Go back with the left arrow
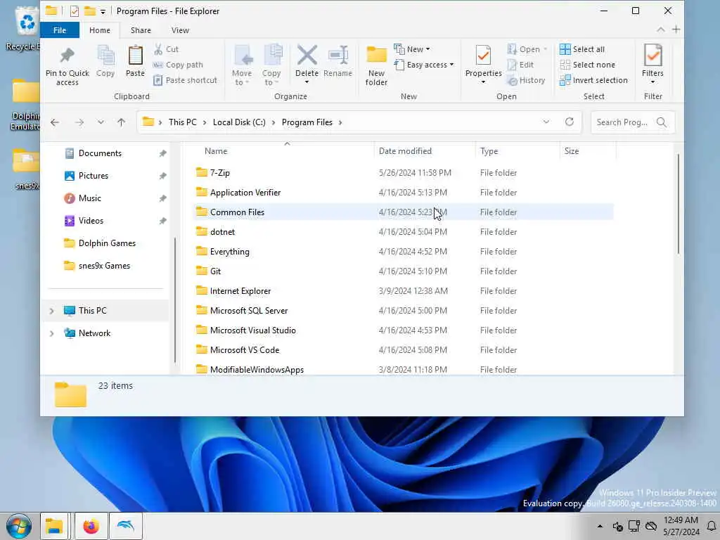Image resolution: width=720 pixels, height=540 pixels. [x=55, y=122]
